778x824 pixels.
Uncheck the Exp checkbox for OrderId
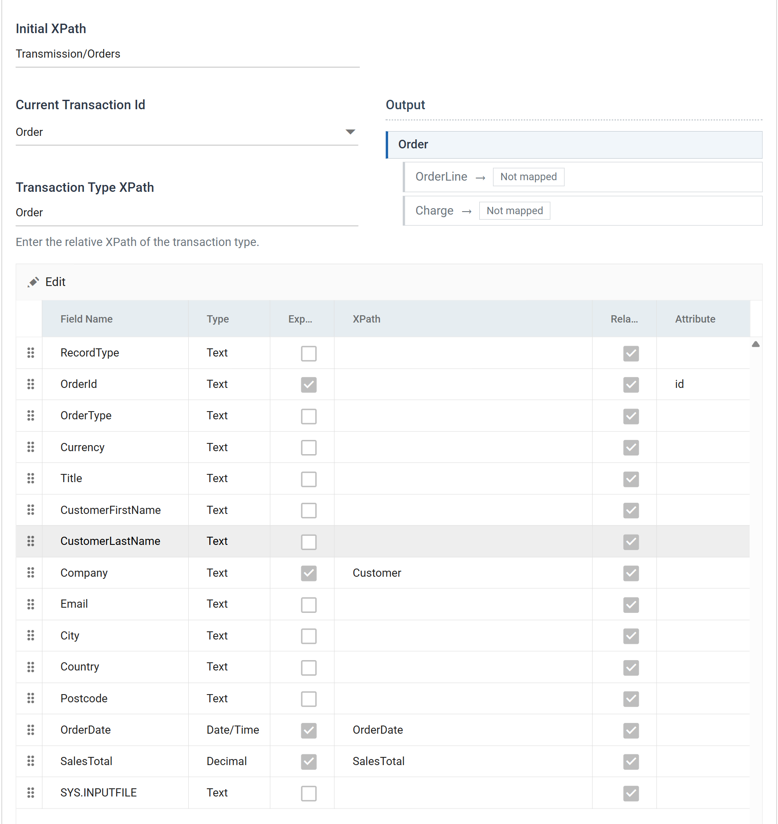coord(309,385)
